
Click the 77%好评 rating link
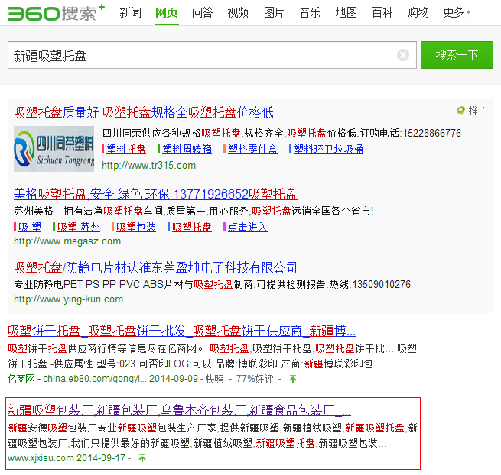(x=255, y=379)
